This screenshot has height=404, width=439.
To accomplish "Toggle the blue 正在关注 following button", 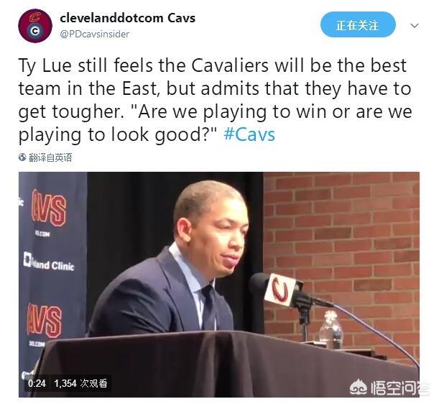I will tap(358, 25).
